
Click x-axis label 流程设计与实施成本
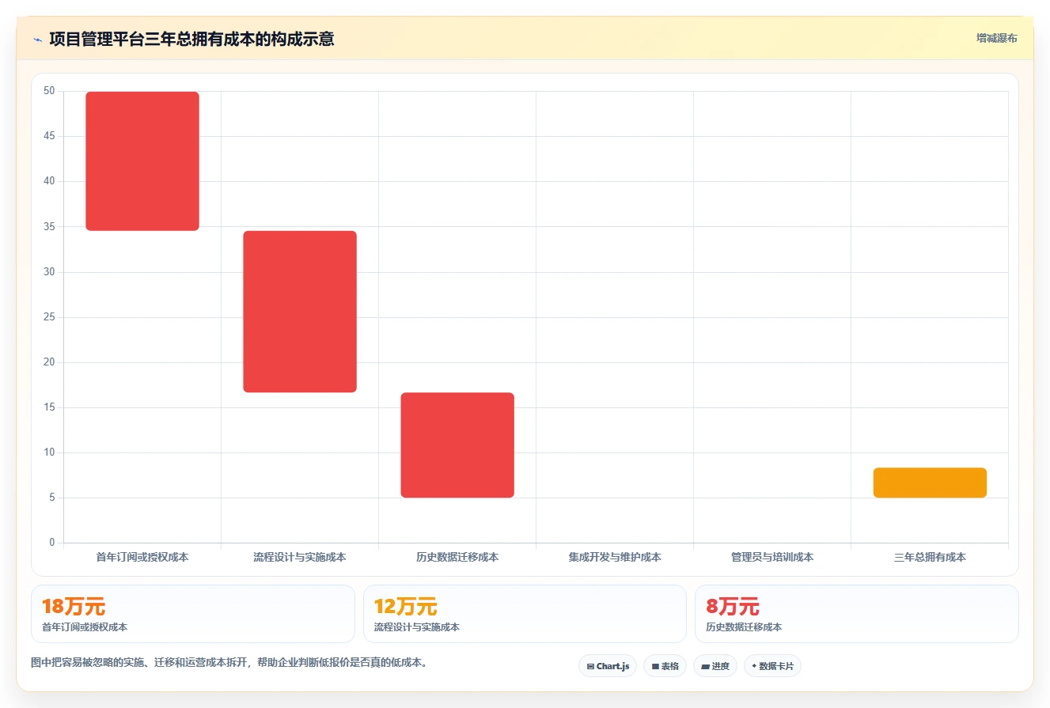point(300,557)
